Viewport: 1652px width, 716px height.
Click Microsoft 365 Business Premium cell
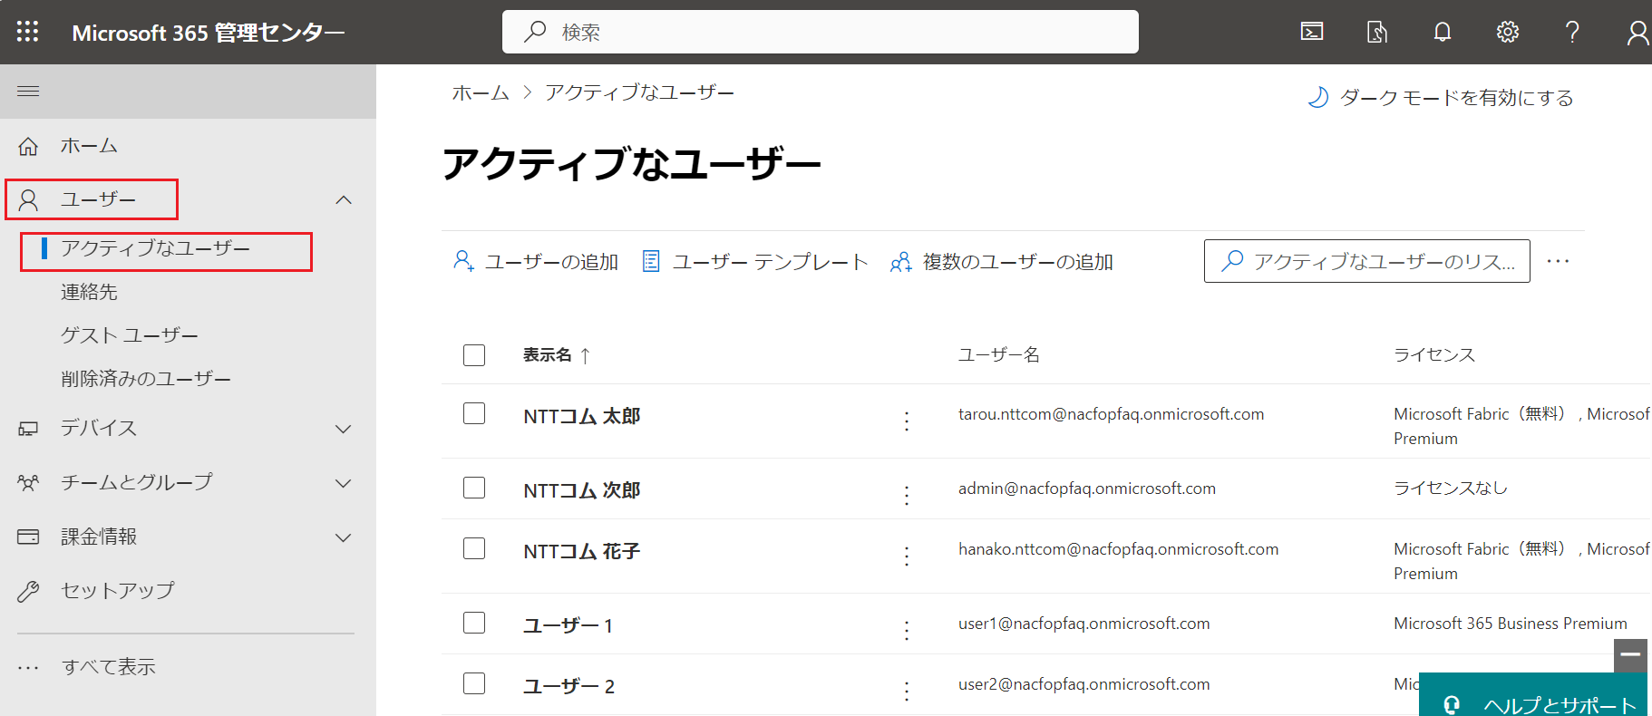[1511, 624]
